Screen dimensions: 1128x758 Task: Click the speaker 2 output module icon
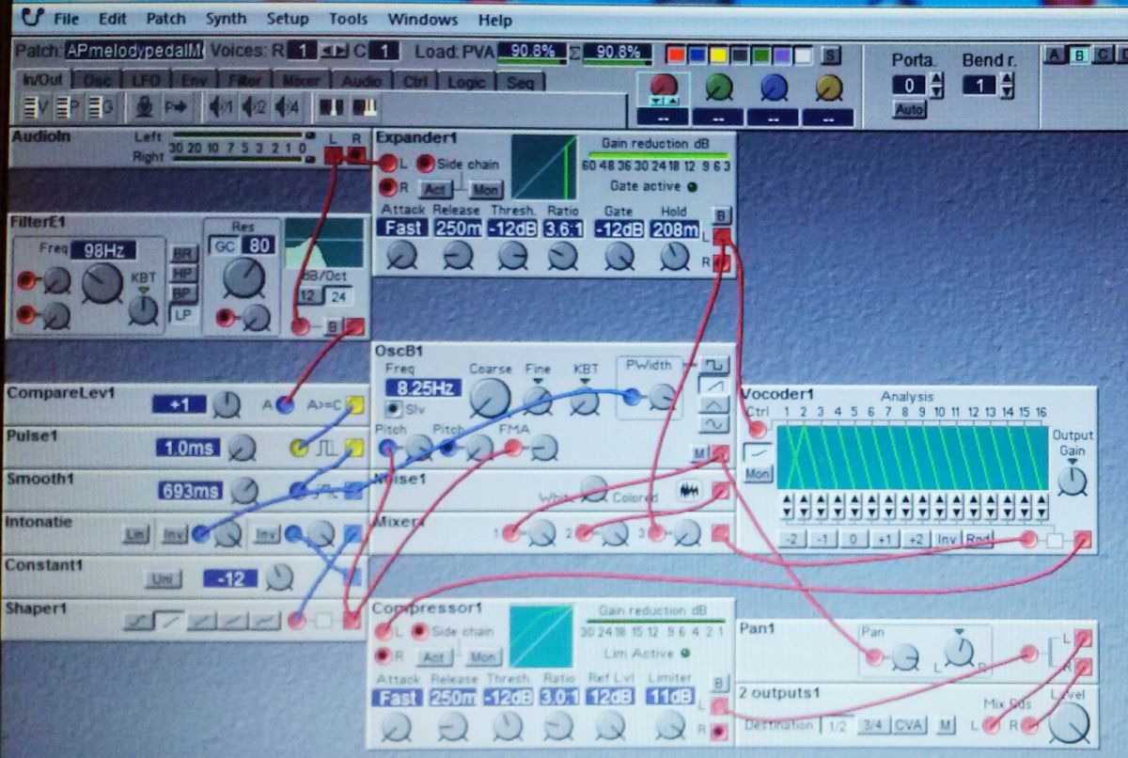click(x=254, y=107)
